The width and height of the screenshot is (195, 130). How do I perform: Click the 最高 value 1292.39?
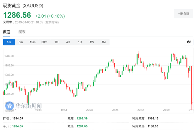82,118
